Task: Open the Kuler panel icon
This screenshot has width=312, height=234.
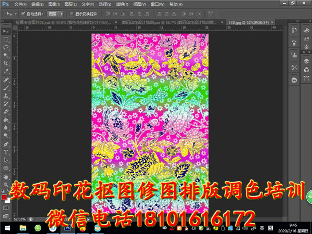Action: click(x=294, y=80)
